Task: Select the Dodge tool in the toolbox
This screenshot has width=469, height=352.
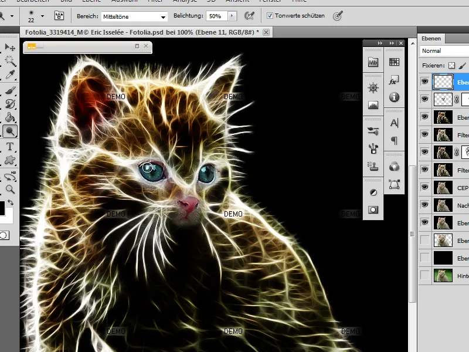Action: point(10,131)
